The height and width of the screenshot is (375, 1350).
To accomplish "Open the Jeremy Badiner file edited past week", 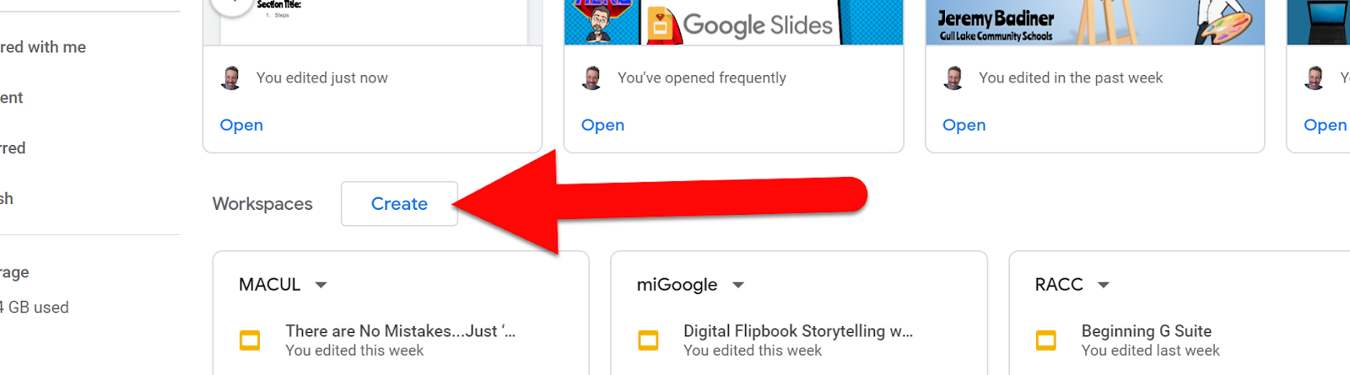I will (x=964, y=125).
